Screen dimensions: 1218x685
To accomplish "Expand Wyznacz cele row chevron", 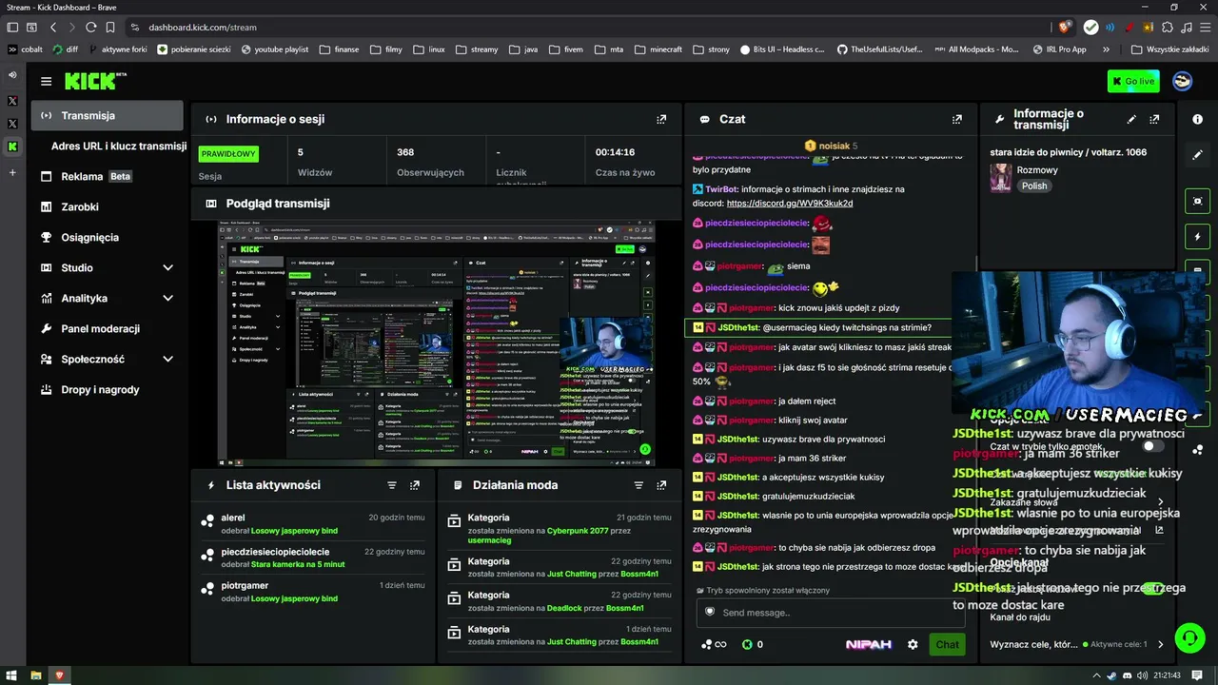I will 1160,644.
